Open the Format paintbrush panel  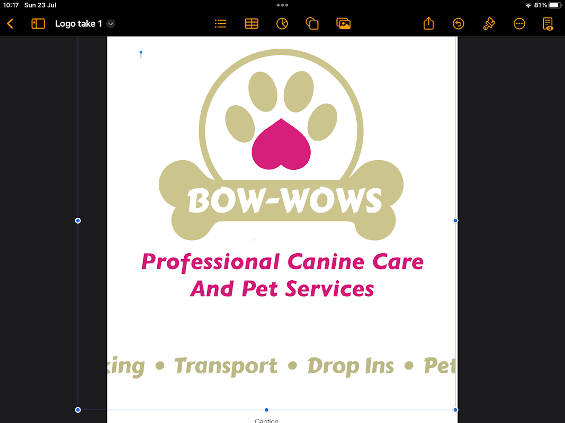click(489, 24)
